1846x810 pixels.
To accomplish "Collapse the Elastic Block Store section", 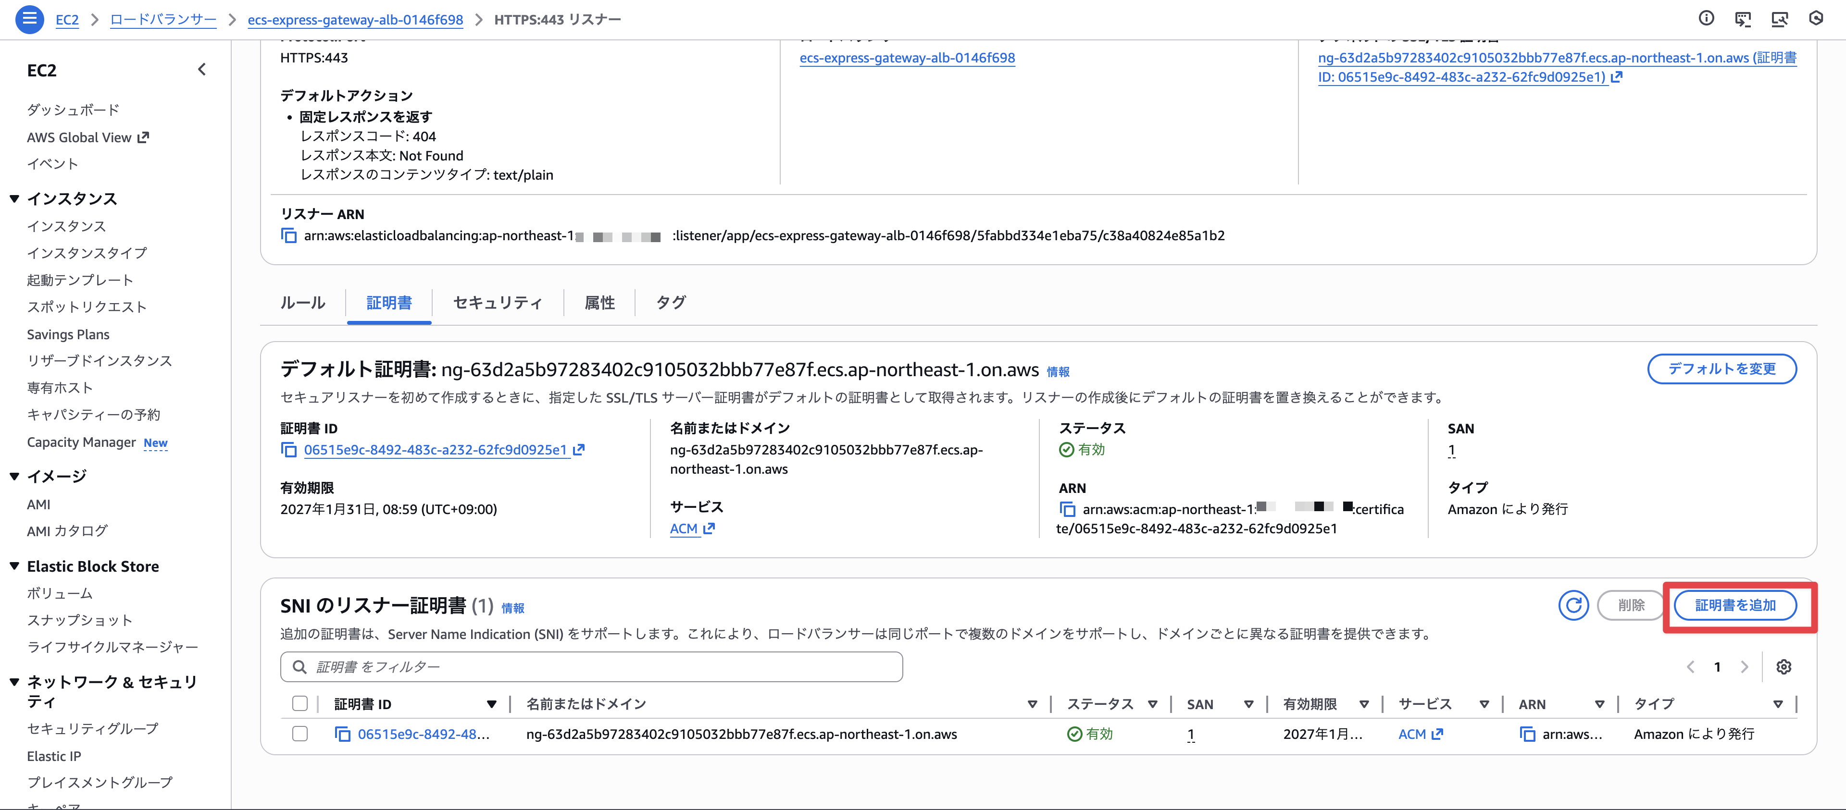I will click(14, 566).
